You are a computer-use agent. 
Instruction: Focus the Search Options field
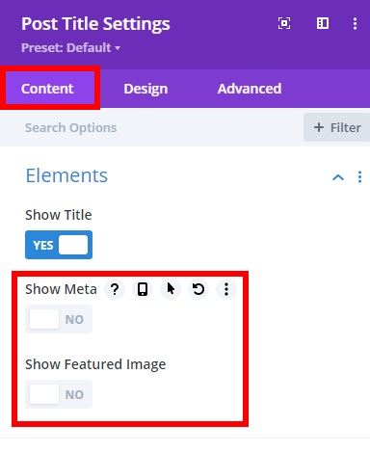pos(151,127)
